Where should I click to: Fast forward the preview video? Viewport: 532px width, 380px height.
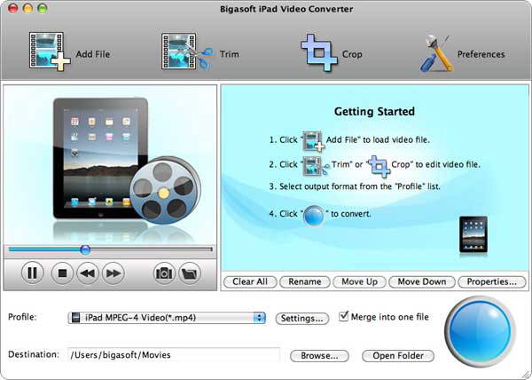pos(113,273)
